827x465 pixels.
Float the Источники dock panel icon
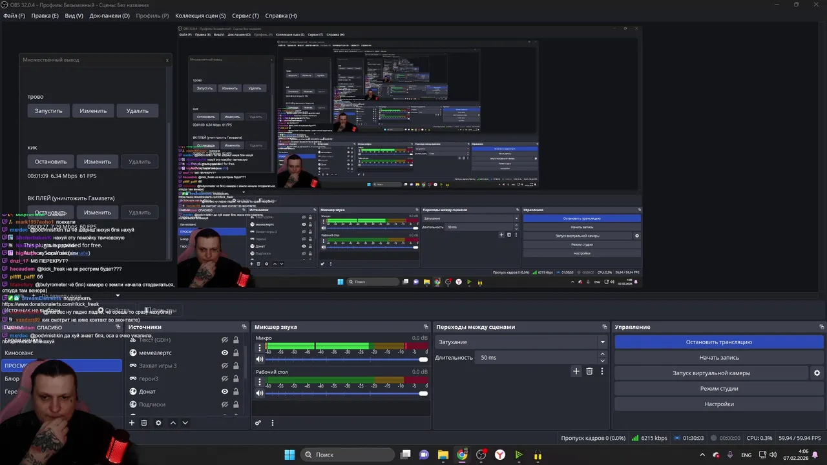[244, 327]
